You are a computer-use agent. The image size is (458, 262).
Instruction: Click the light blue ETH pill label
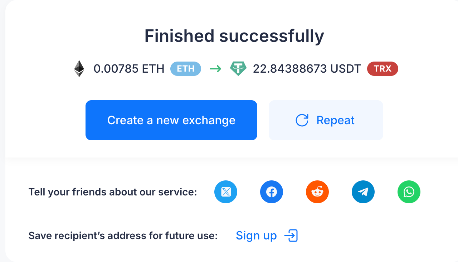pyautogui.click(x=185, y=68)
